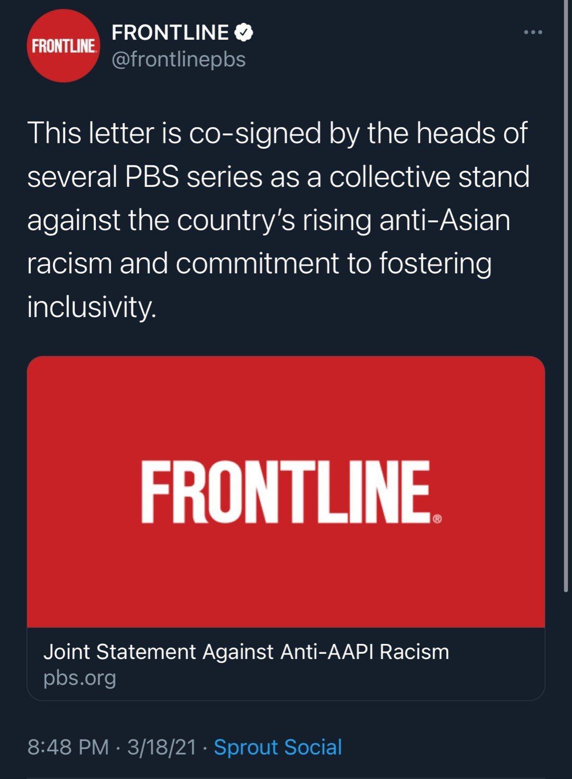Click "anti-Asian" in the tweet text
The width and height of the screenshot is (572, 779).
(x=445, y=220)
